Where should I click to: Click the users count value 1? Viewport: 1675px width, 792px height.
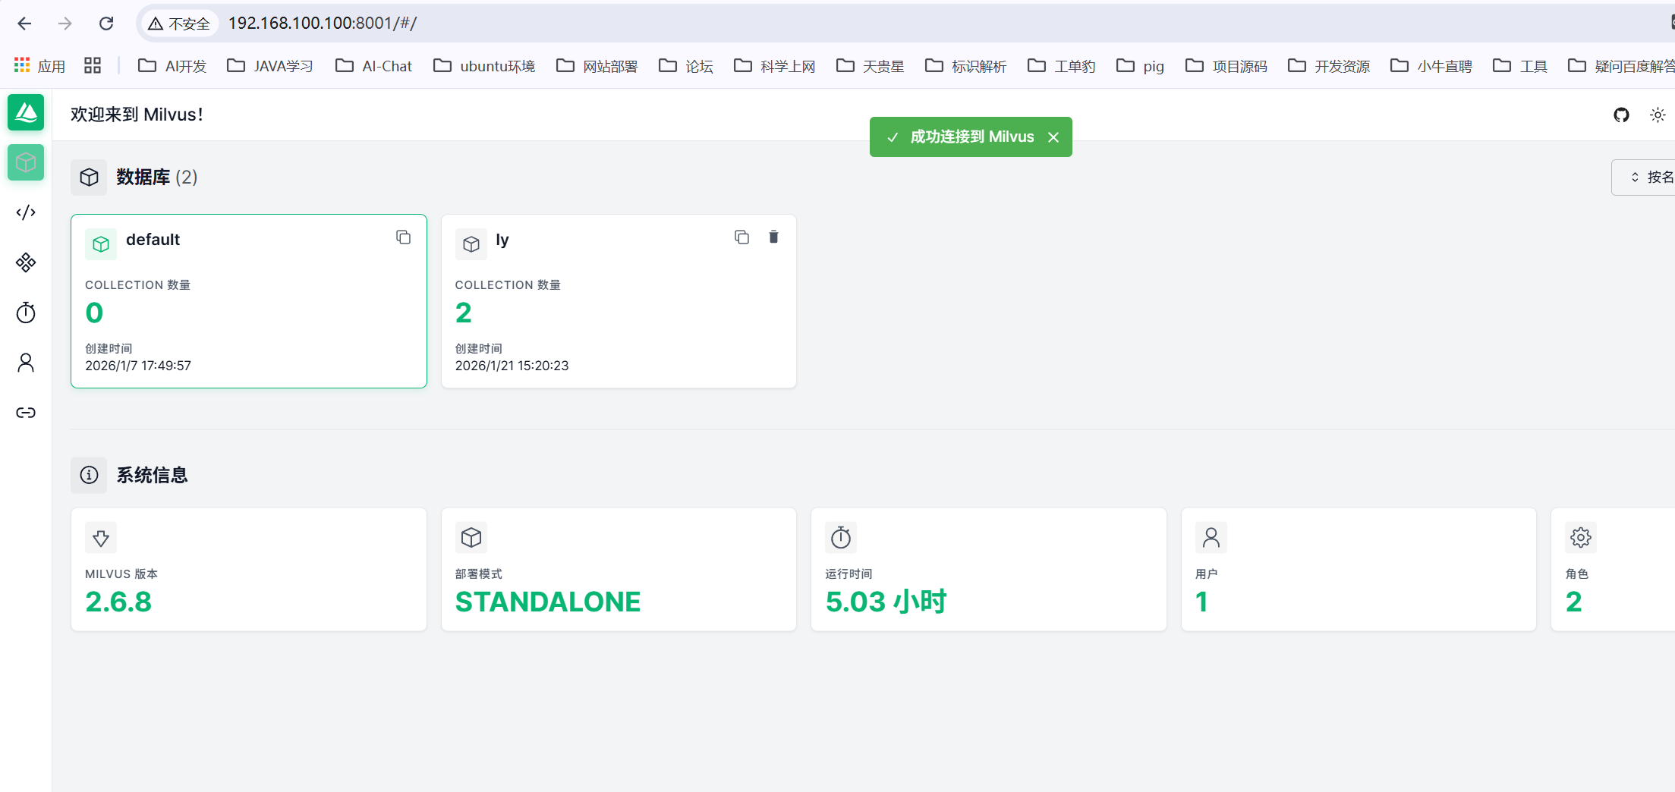click(1201, 602)
